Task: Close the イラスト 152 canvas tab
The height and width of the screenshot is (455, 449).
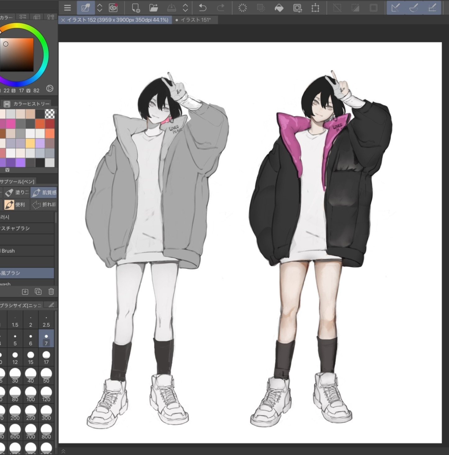Action: (63, 20)
